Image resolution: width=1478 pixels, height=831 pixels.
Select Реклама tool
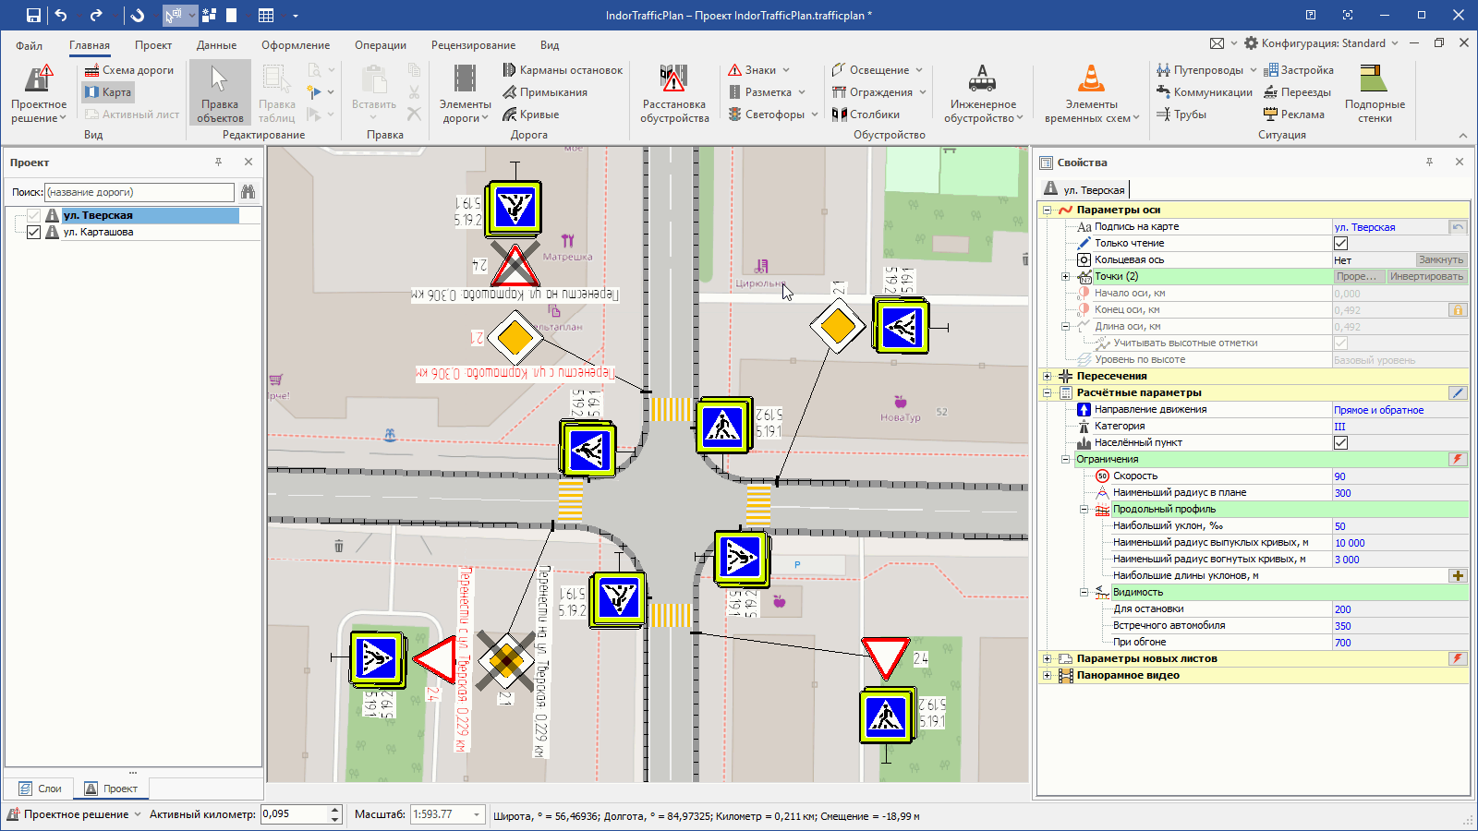tap(1294, 114)
